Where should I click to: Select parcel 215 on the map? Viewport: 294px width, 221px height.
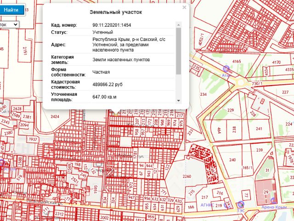[x=192, y=192]
